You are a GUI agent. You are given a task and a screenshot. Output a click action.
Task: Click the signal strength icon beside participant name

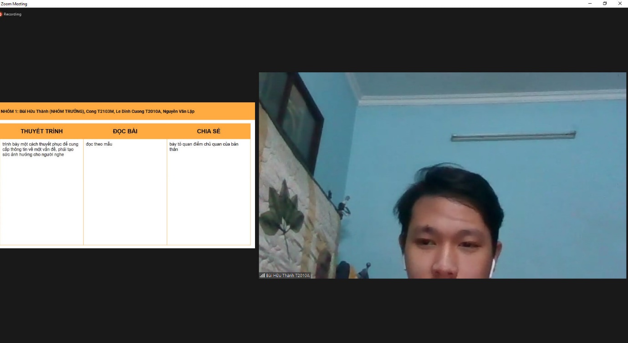(x=262, y=276)
